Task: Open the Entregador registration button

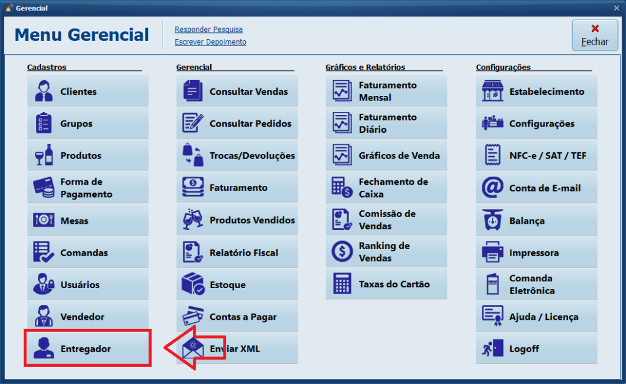Action: tap(87, 349)
